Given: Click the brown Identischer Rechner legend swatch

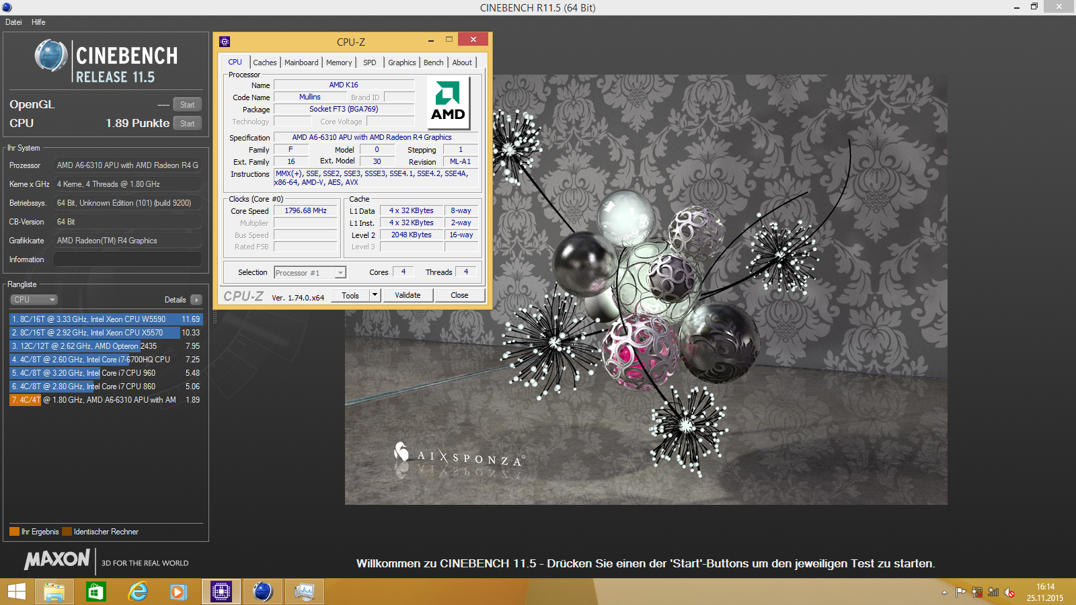Looking at the screenshot, I should [67, 532].
